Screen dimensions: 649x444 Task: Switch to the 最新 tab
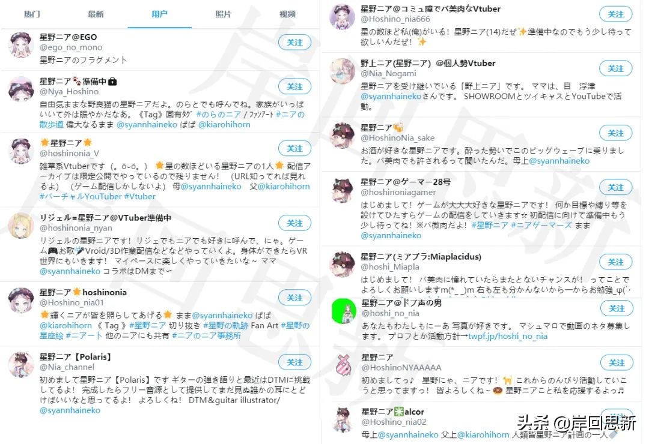(x=96, y=14)
